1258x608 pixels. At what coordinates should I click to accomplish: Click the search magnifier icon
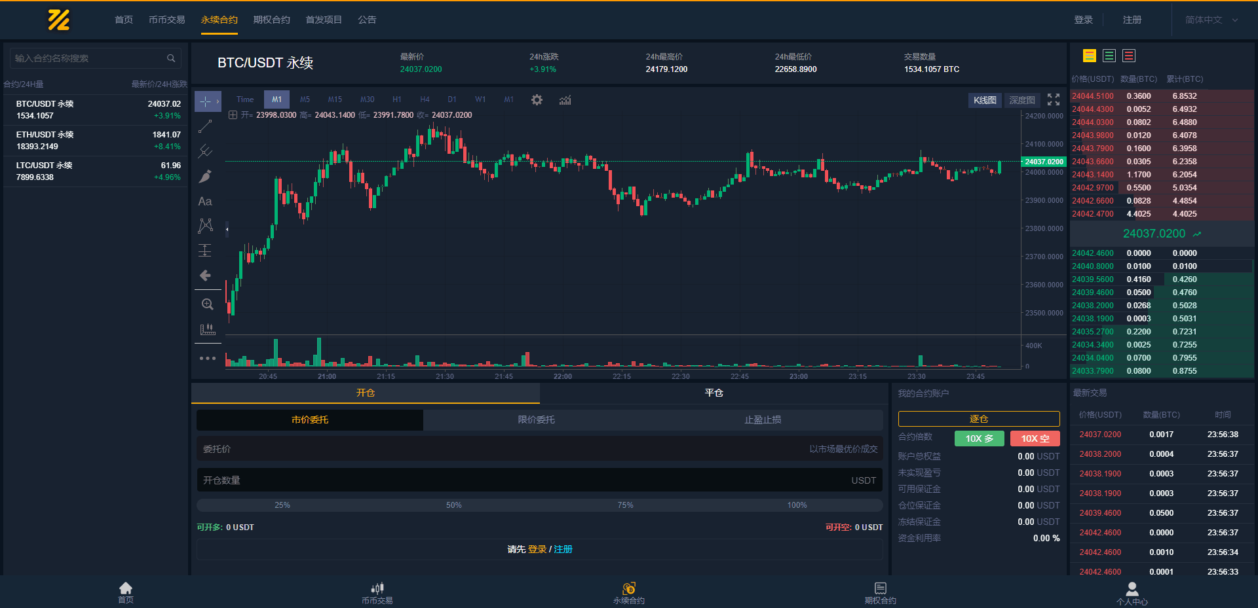[x=171, y=58]
